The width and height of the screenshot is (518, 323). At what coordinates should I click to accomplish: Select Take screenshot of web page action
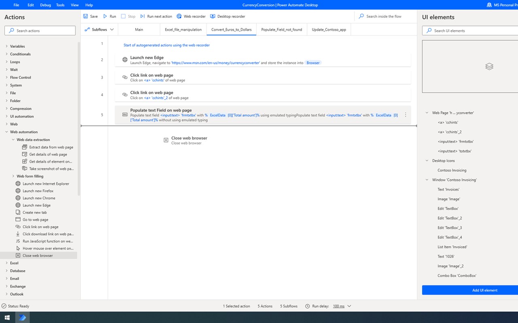[x=48, y=169]
